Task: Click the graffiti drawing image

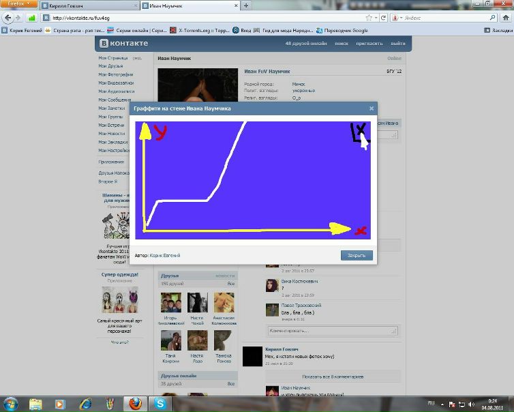Action: (x=253, y=180)
